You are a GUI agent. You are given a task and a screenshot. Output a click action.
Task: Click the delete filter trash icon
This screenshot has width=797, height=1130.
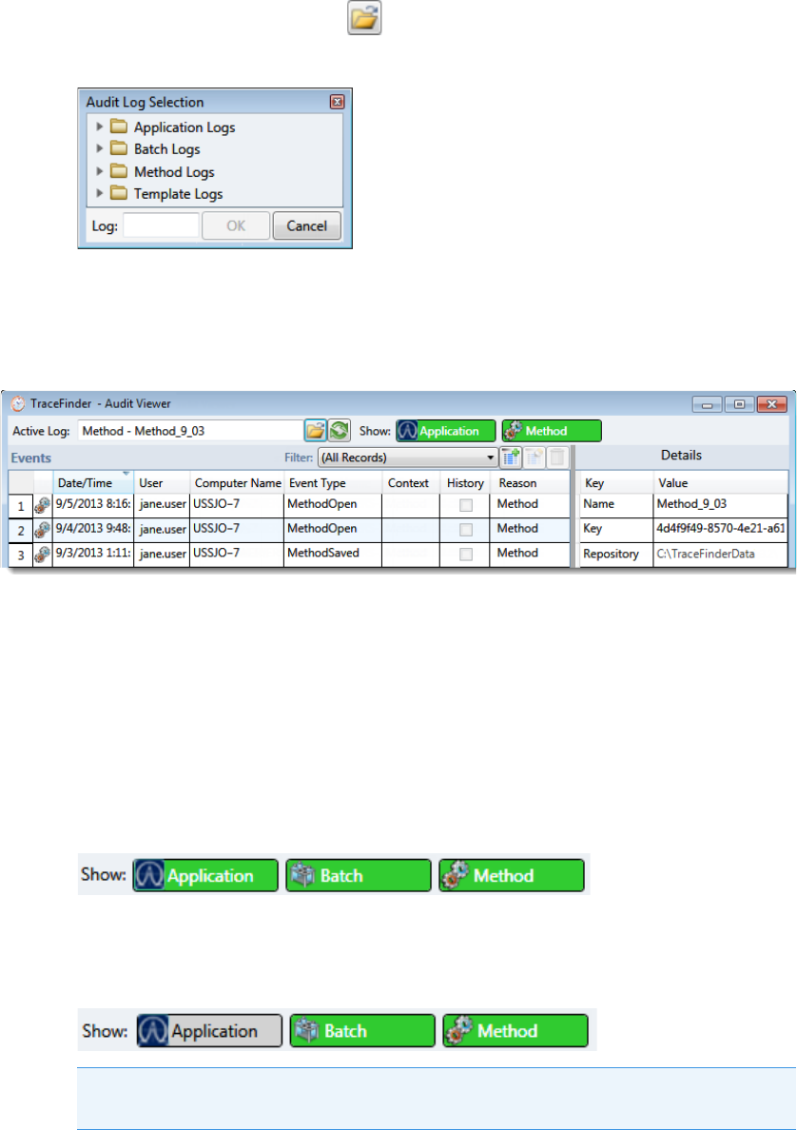557,458
